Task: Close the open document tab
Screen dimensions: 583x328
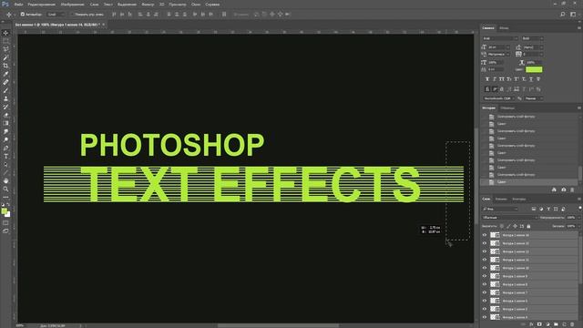Action: coord(103,25)
